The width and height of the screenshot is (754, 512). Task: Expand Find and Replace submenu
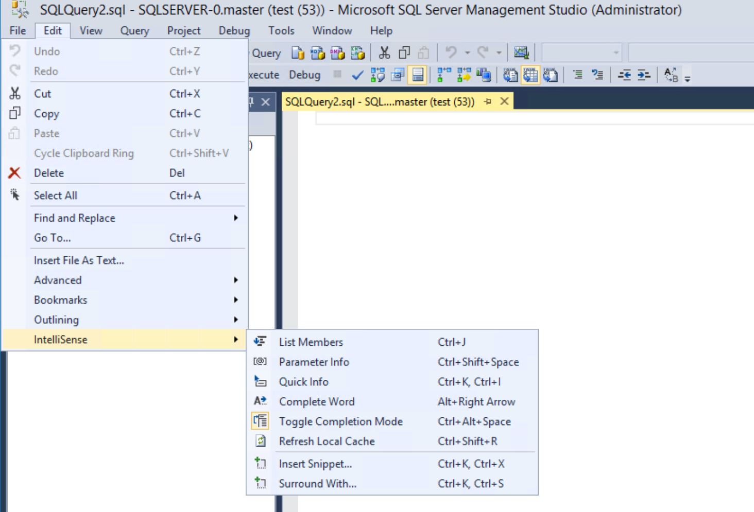124,218
